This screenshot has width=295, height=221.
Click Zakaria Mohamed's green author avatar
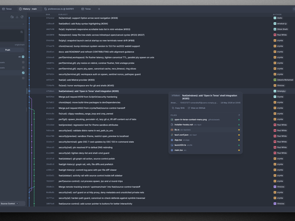[275, 80]
